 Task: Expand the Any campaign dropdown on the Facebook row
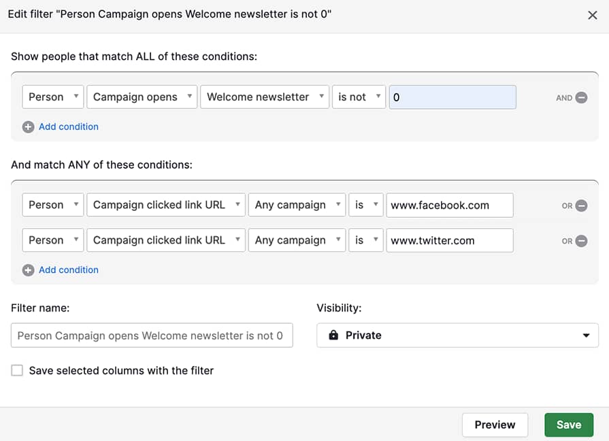(x=297, y=205)
